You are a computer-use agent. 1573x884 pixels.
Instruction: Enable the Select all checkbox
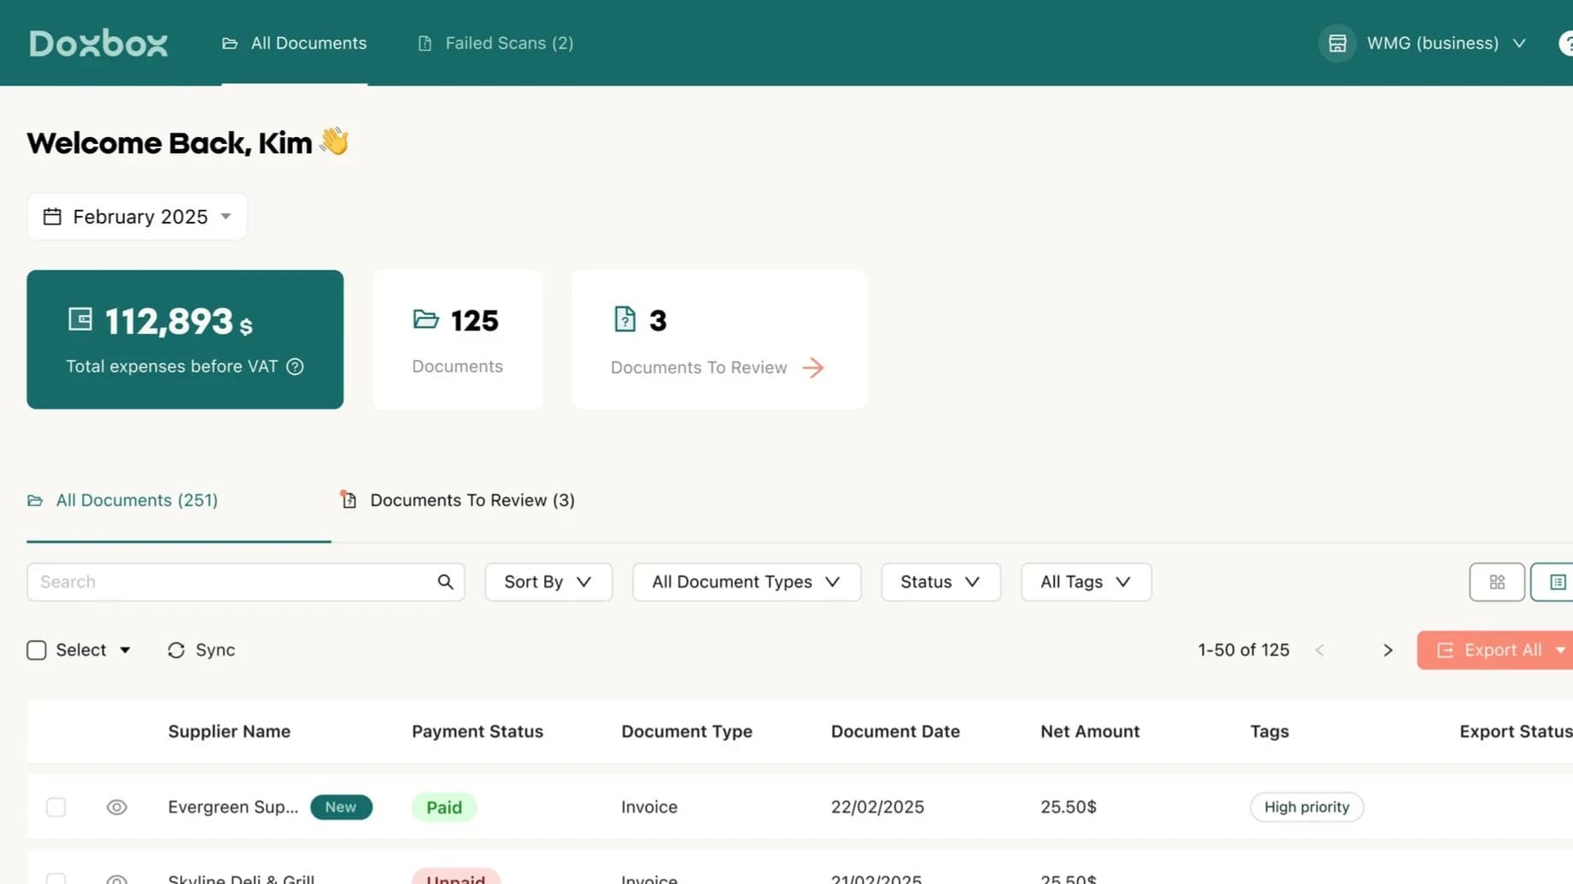(36, 650)
